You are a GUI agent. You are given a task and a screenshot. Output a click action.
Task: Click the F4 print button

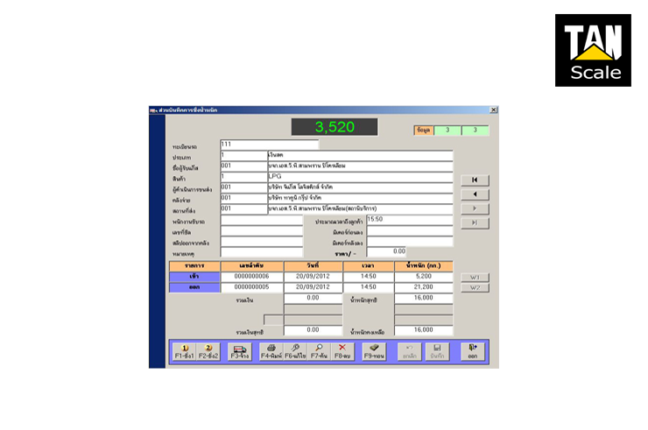pyautogui.click(x=271, y=351)
